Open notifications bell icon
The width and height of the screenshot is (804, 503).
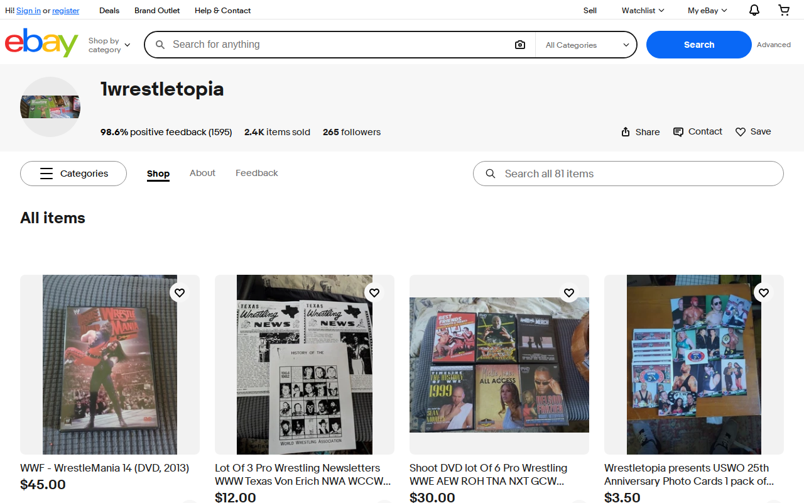click(754, 10)
